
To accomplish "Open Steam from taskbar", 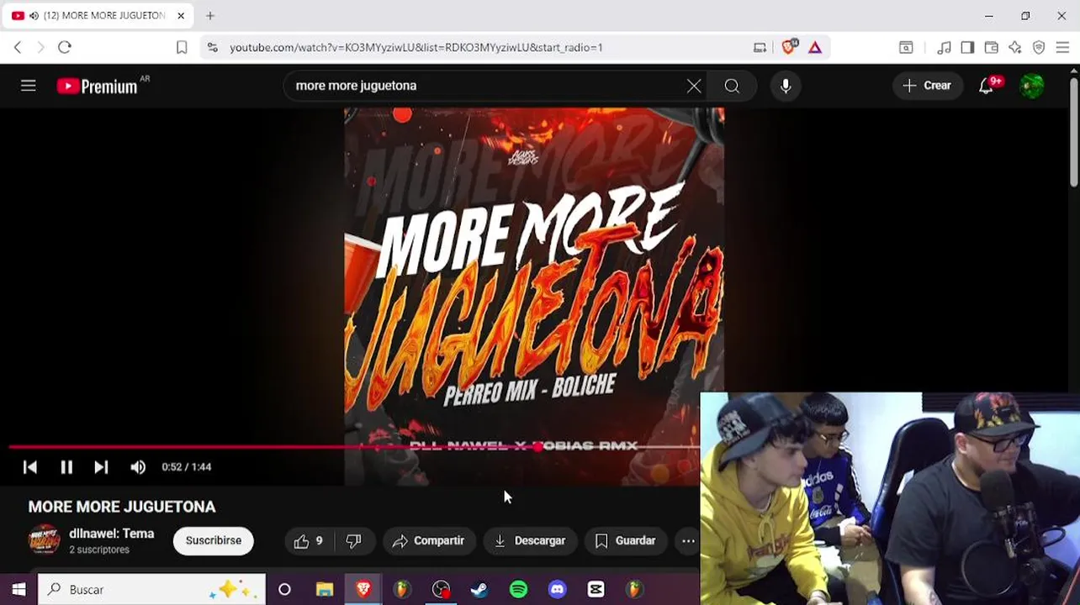I will tap(479, 590).
